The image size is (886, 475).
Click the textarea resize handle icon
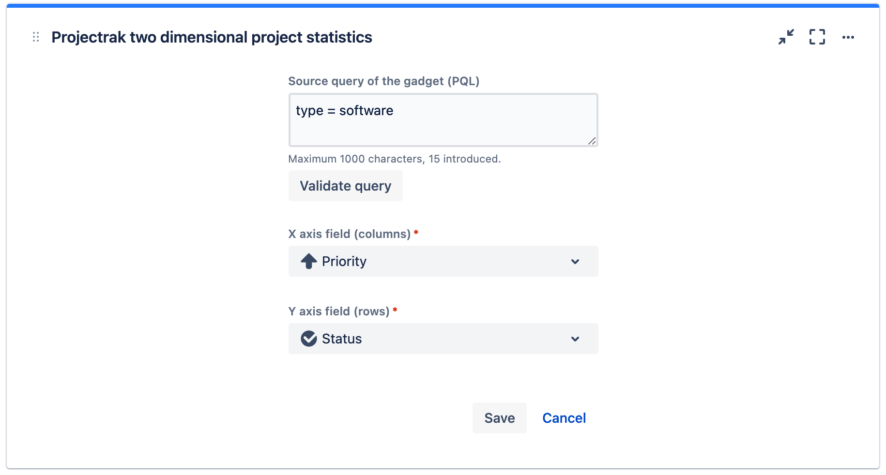592,142
